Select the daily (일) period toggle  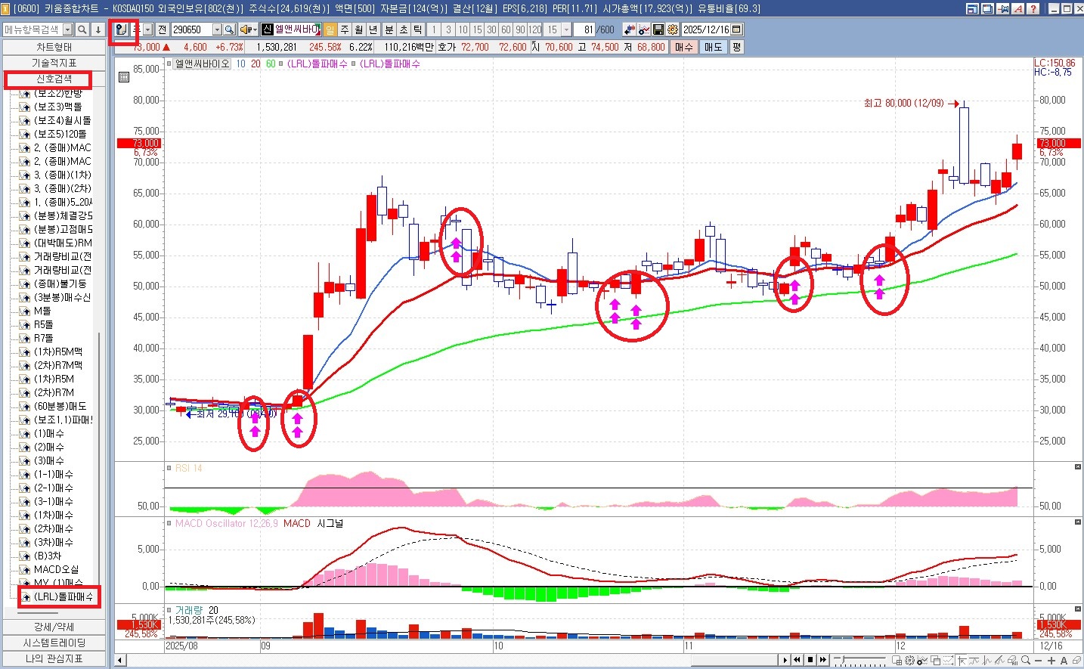(x=330, y=29)
